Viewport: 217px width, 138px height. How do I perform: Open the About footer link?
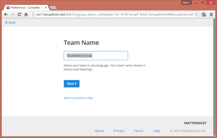coord(99,131)
